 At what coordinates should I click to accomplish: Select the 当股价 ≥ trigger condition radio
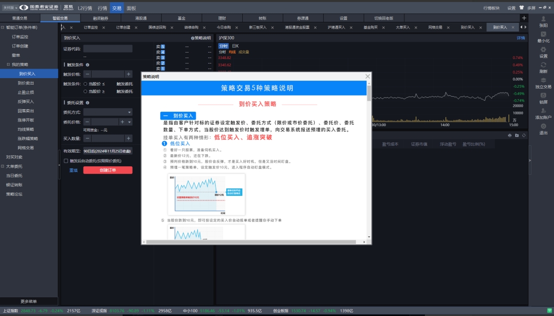[x=86, y=92]
